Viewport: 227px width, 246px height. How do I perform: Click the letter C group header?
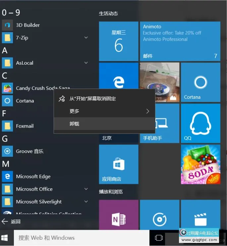pos(5,76)
